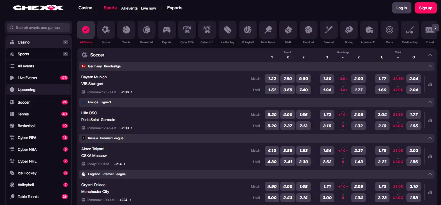Open Live now in top navigation

coord(148,8)
